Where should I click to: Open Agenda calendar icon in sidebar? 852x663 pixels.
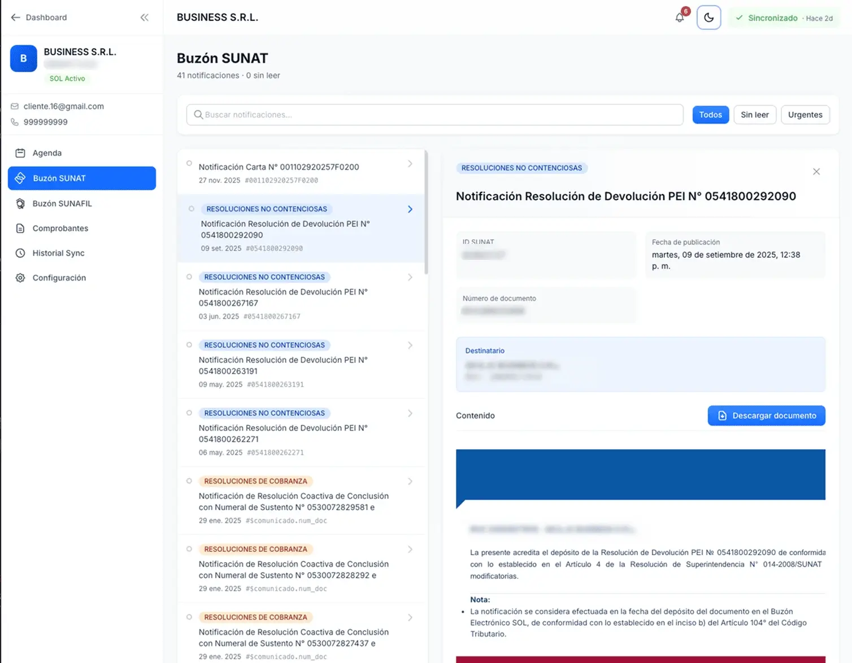[20, 153]
